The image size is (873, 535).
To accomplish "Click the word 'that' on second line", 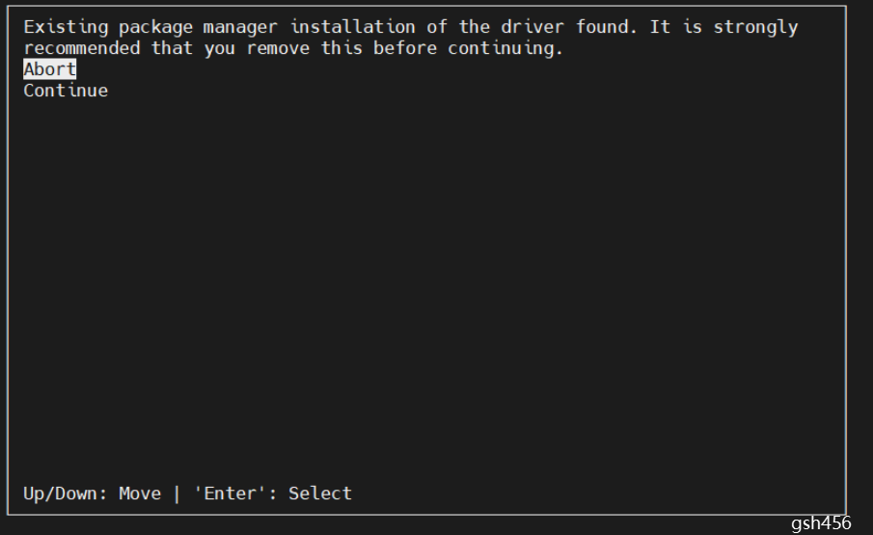I will 172,48.
